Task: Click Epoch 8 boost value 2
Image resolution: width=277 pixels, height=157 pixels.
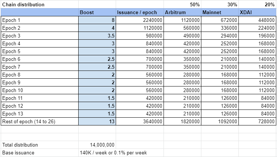Action: pyautogui.click(x=97, y=75)
